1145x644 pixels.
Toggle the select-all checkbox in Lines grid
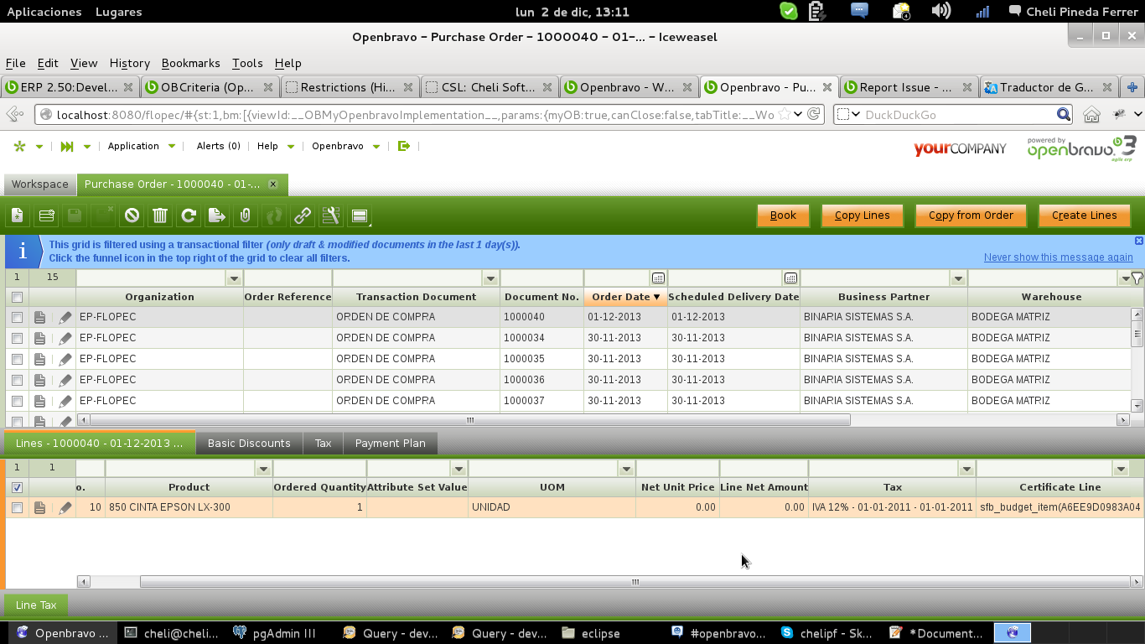(x=17, y=487)
